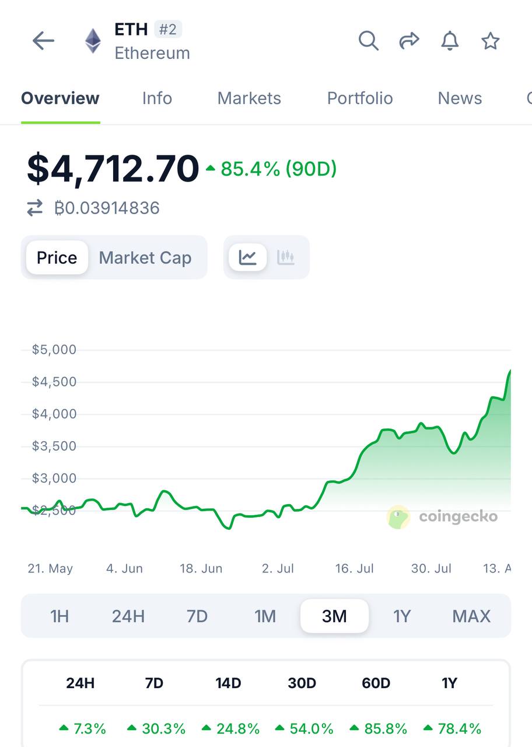
Task: Show the MAX chart range
Action: click(x=471, y=616)
